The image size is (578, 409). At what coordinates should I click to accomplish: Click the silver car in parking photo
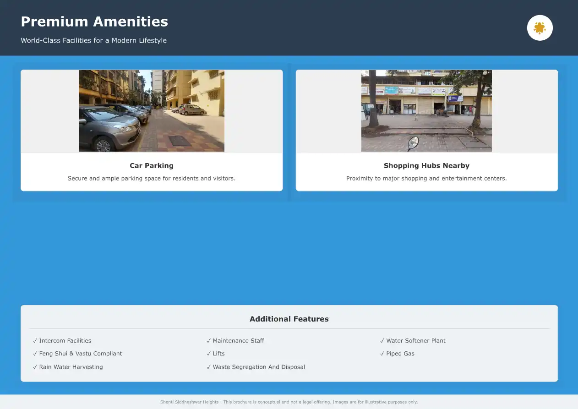point(108,130)
